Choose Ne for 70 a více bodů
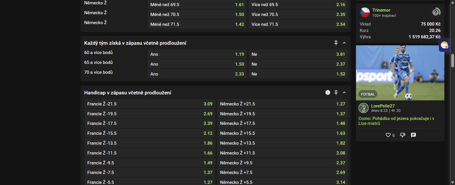 tap(298, 74)
